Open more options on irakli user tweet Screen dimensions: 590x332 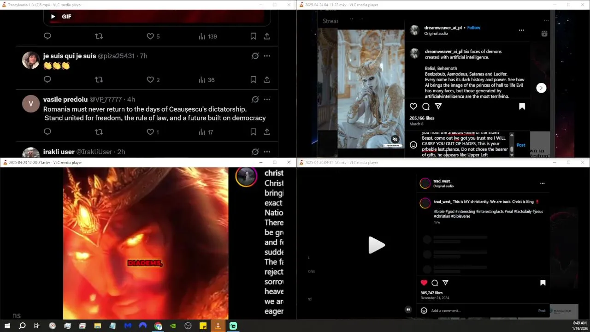267,152
